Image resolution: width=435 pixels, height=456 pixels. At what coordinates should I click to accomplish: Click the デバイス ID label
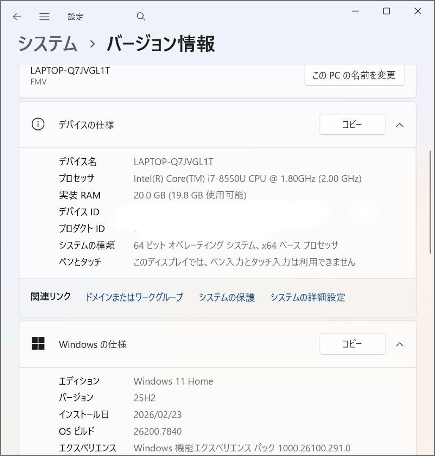tap(79, 212)
